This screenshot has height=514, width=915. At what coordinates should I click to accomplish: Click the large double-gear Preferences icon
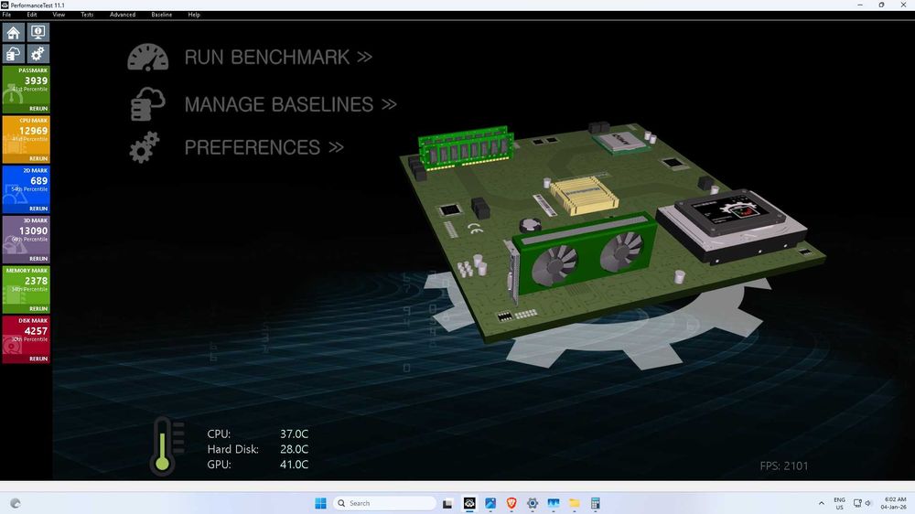click(145, 147)
